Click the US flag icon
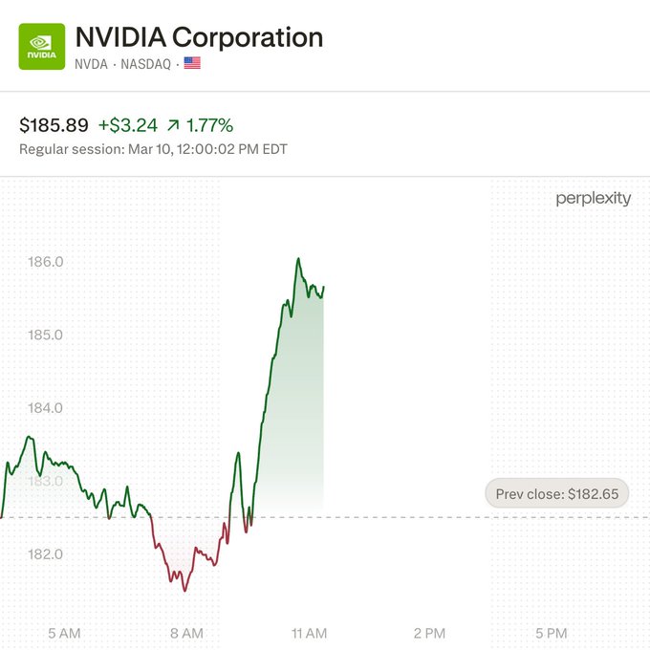 click(192, 63)
